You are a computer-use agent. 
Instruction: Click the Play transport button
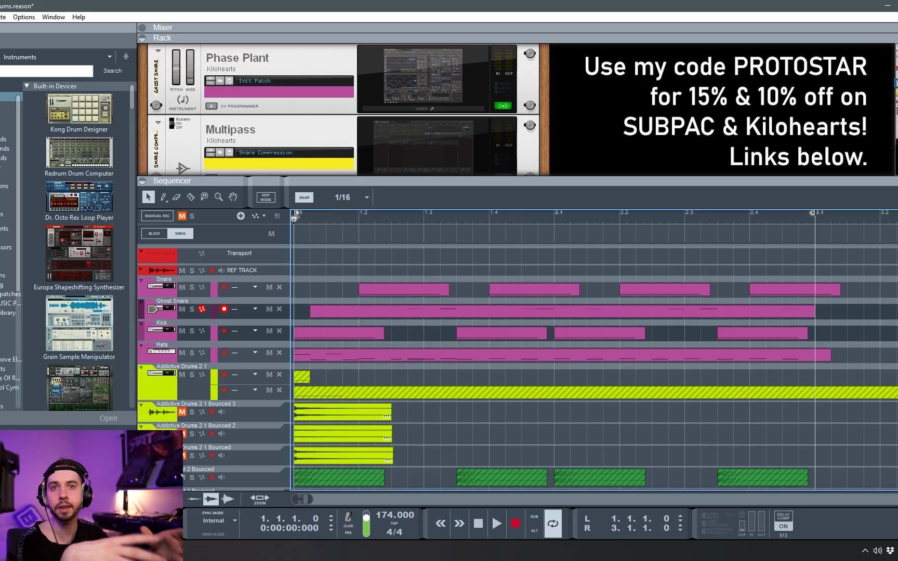click(x=497, y=523)
